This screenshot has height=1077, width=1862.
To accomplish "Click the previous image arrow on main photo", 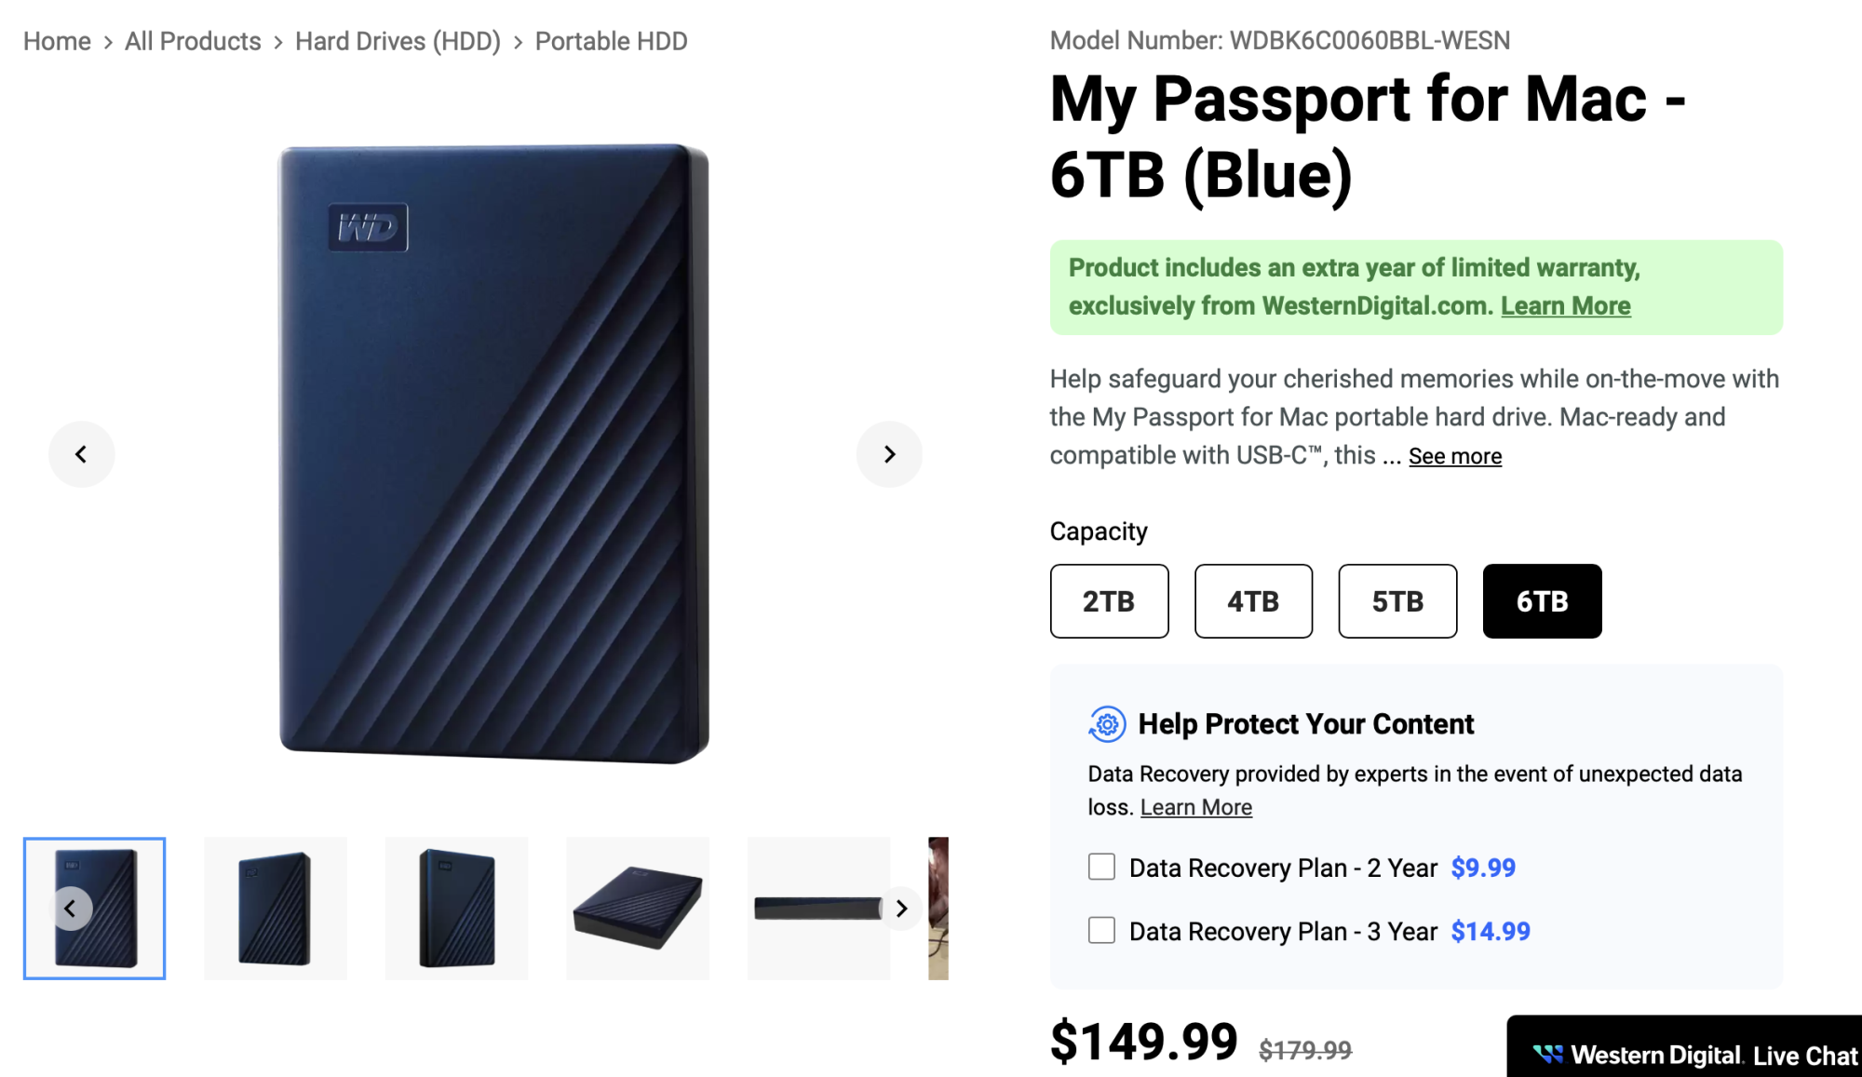I will pos(82,454).
